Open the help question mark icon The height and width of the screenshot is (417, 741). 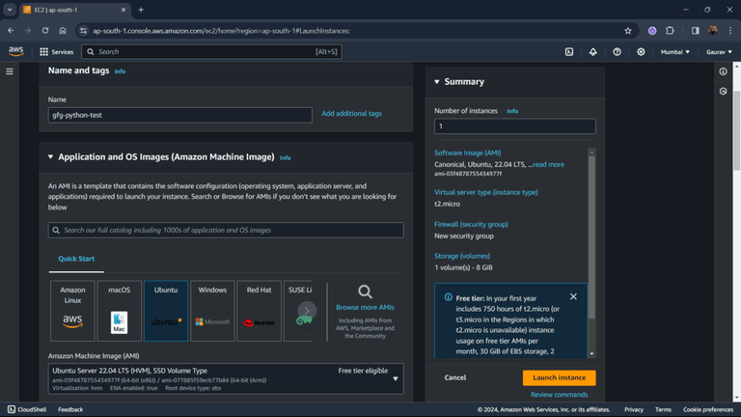point(617,51)
